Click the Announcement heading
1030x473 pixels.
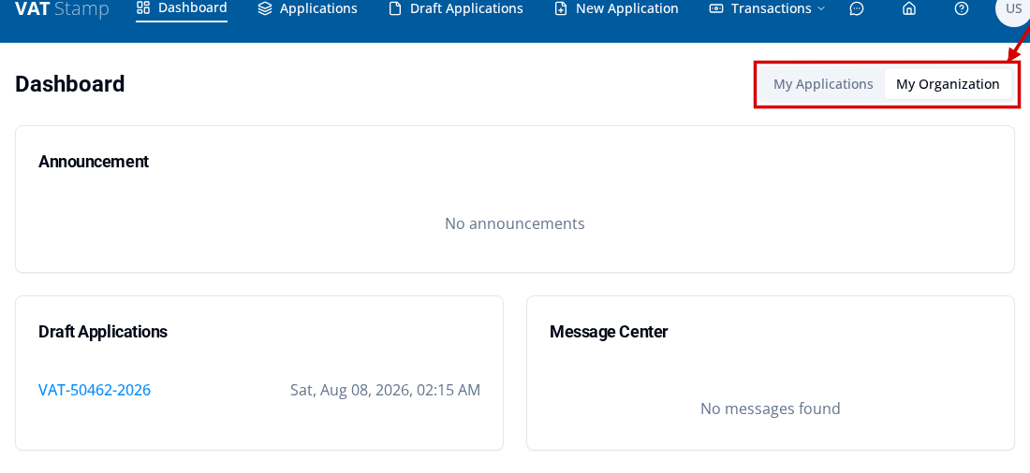(x=94, y=162)
